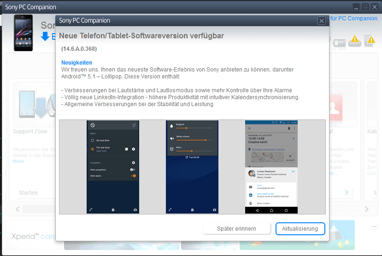Click version text (14.6.A.0.368)
The height and width of the screenshot is (256, 382).
[x=79, y=49]
